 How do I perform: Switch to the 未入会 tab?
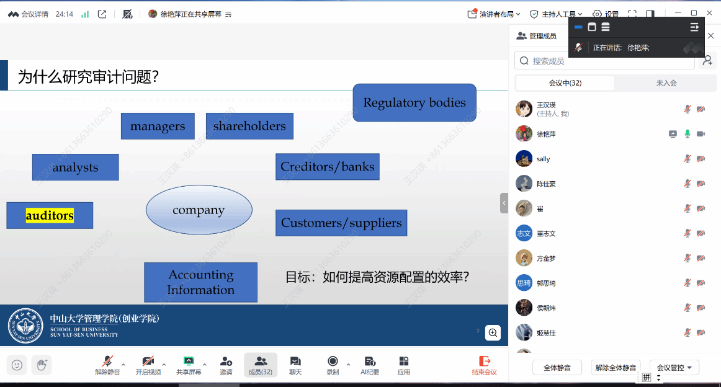click(x=666, y=83)
